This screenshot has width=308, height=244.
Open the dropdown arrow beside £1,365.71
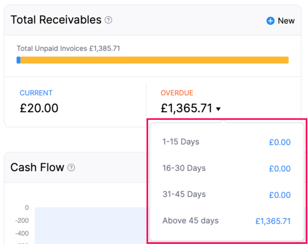tap(218, 109)
